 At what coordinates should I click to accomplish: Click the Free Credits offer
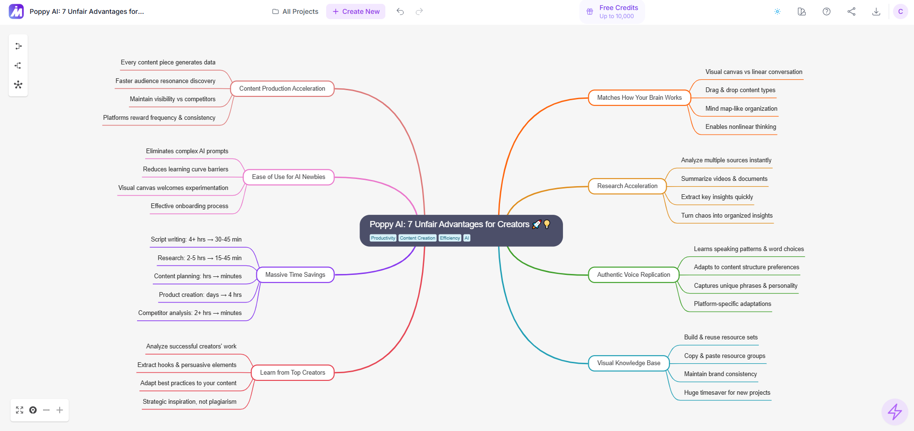point(612,11)
